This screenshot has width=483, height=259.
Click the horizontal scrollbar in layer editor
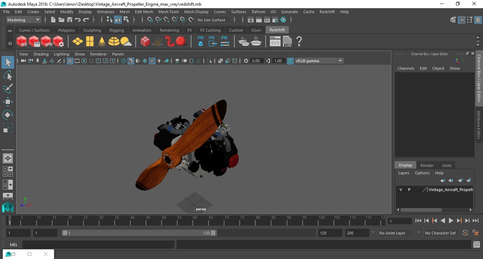(421, 210)
